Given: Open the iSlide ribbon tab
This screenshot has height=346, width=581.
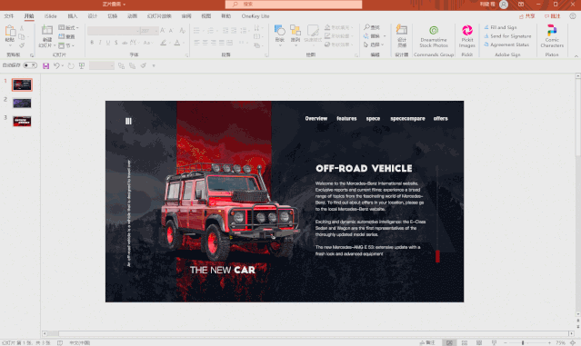Looking at the screenshot, I should (x=50, y=16).
